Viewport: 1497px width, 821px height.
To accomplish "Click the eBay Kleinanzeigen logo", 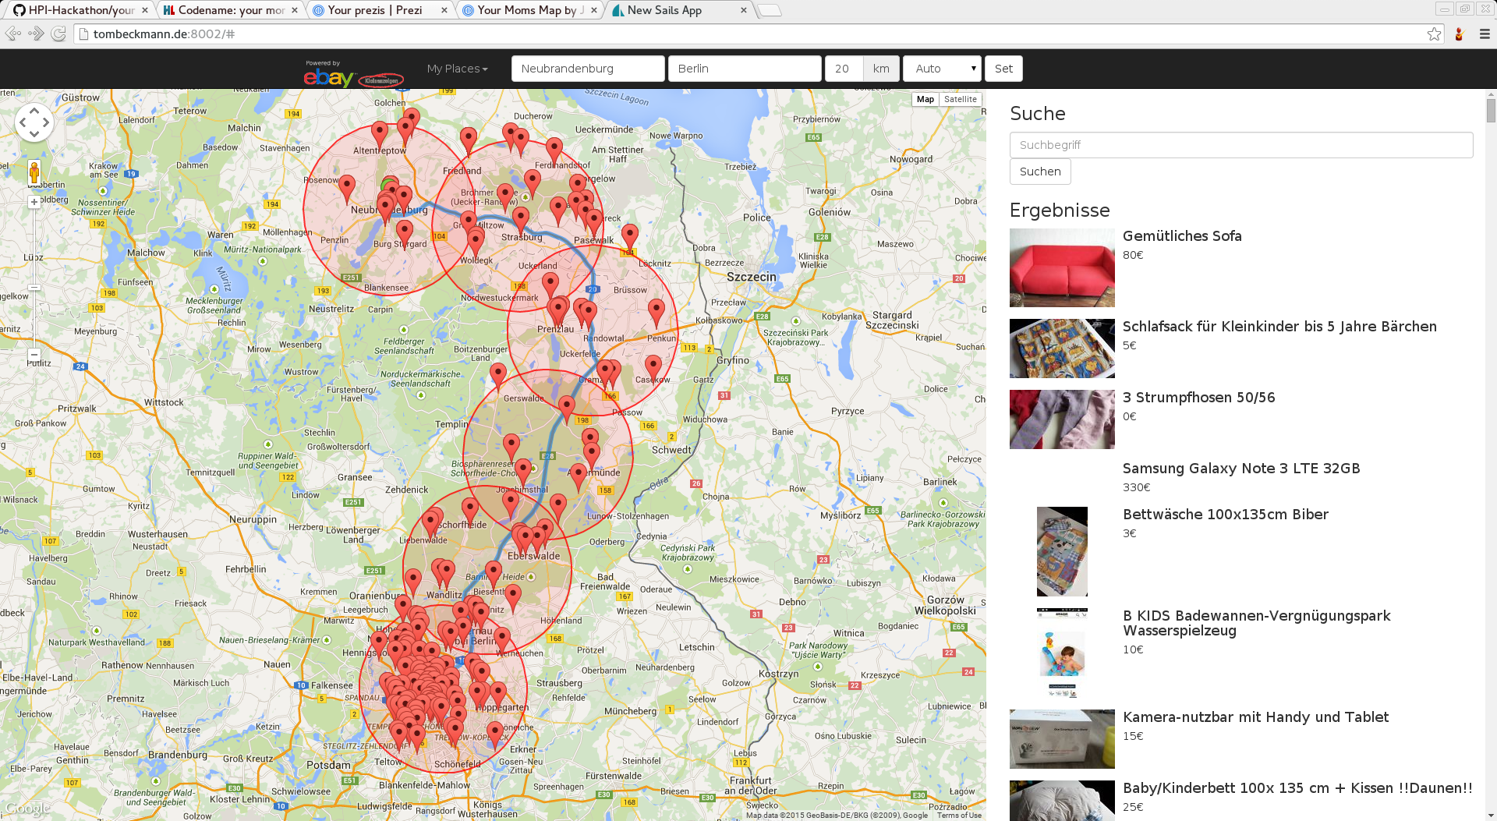I will (x=353, y=74).
